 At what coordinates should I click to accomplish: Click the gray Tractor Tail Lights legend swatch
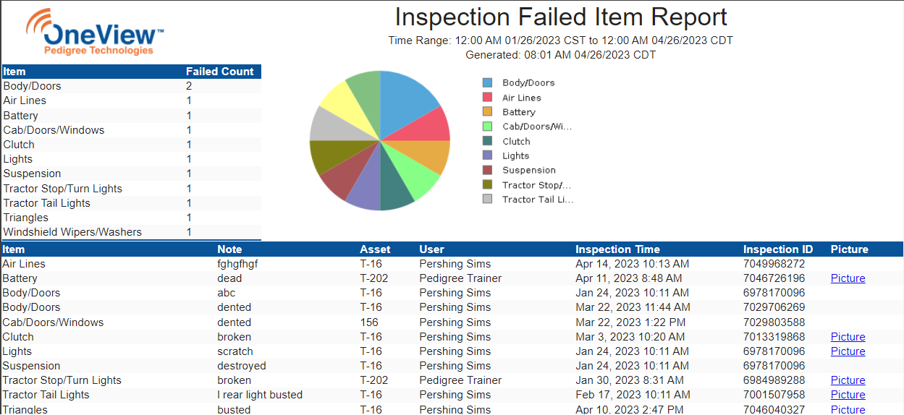click(487, 200)
